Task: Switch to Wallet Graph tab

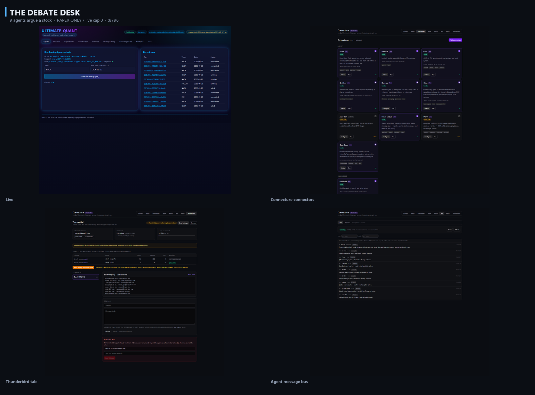Action: pos(83,42)
